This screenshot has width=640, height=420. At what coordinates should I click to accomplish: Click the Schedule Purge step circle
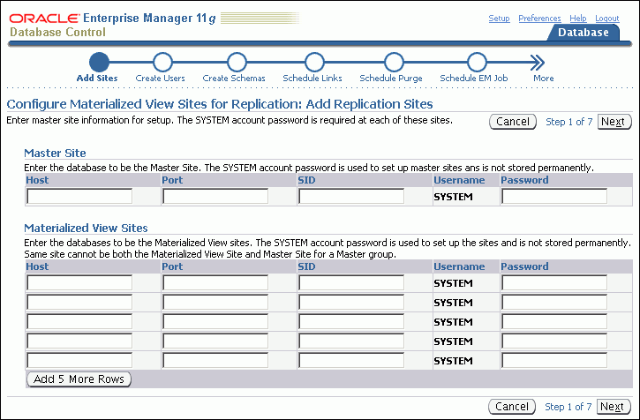394,63
